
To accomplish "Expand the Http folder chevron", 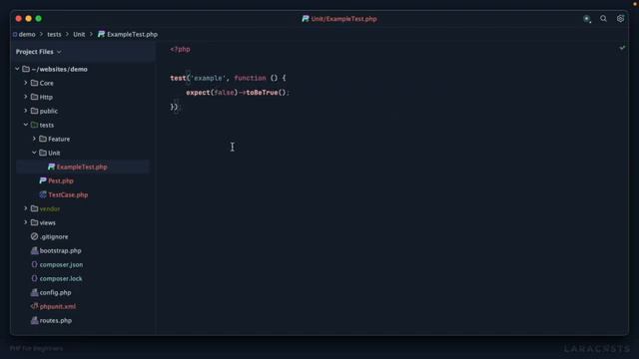I will (x=26, y=97).
